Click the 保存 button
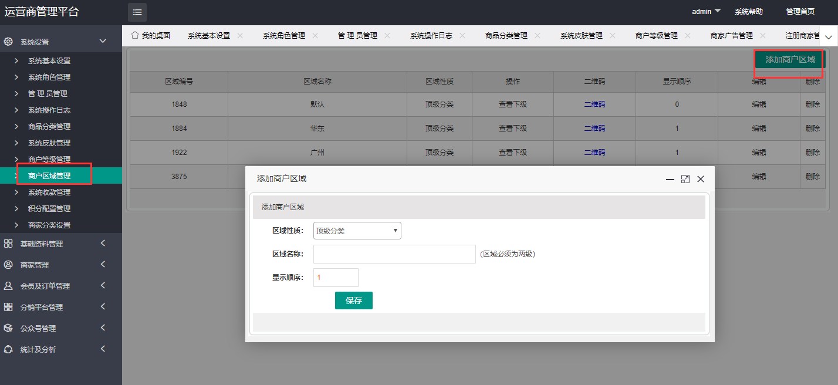The height and width of the screenshot is (385, 838). coord(353,300)
